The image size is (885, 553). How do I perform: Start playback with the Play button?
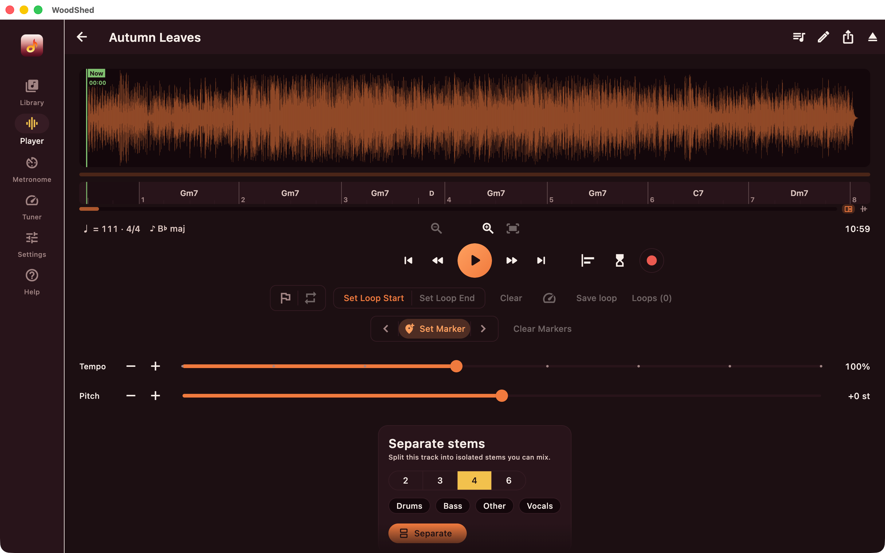click(x=475, y=261)
